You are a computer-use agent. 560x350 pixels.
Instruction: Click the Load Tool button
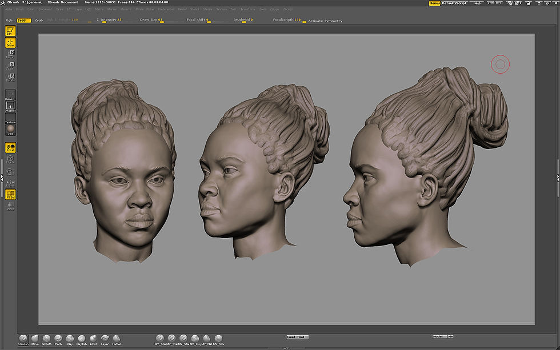(x=297, y=337)
